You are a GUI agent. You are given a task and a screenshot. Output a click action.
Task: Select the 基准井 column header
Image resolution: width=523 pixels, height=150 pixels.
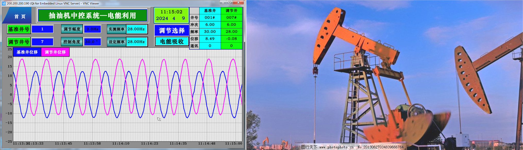[210, 11]
